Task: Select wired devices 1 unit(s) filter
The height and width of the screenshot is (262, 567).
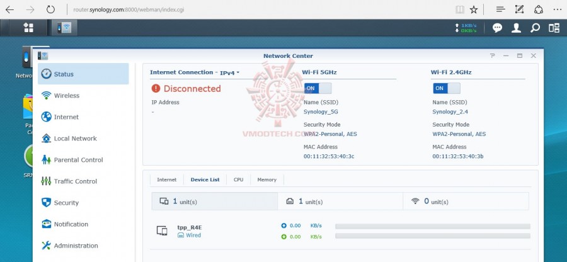Action: pos(340,202)
